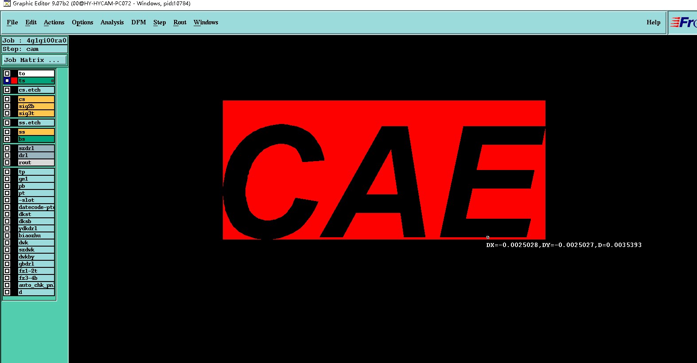Toggle display checkbox for ss layer
This screenshot has height=363, width=697.
(x=7, y=132)
